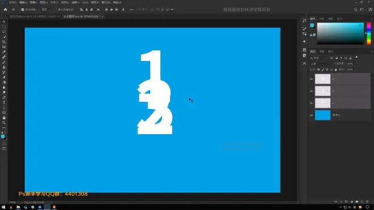374x210 pixels.
Task: Select the Zoom tool in the toolbar
Action: click(x=4, y=123)
